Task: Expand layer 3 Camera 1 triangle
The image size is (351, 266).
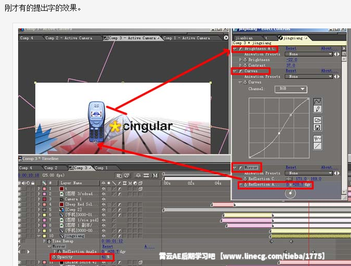Action: (x=39, y=199)
